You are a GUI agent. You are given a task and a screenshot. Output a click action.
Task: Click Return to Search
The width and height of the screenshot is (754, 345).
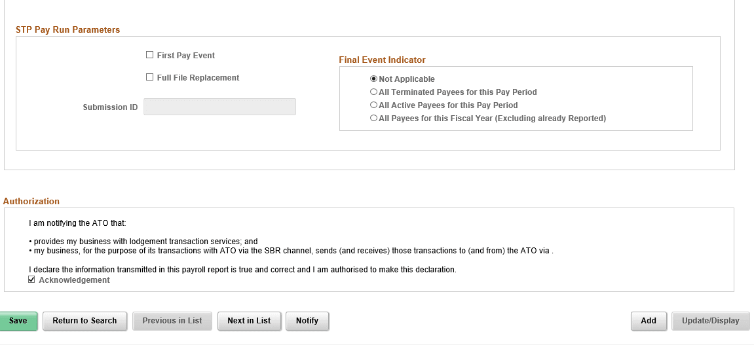85,321
